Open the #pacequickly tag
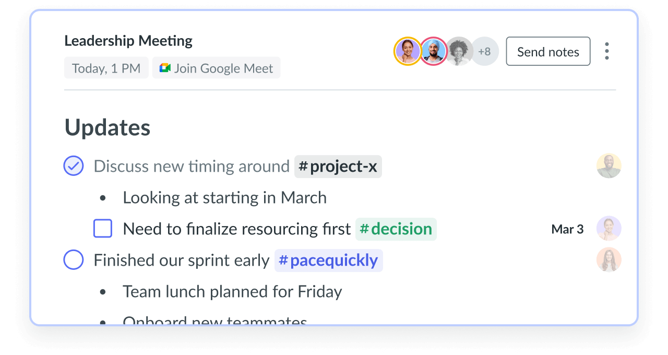This screenshot has height=355, width=668. [x=329, y=261]
